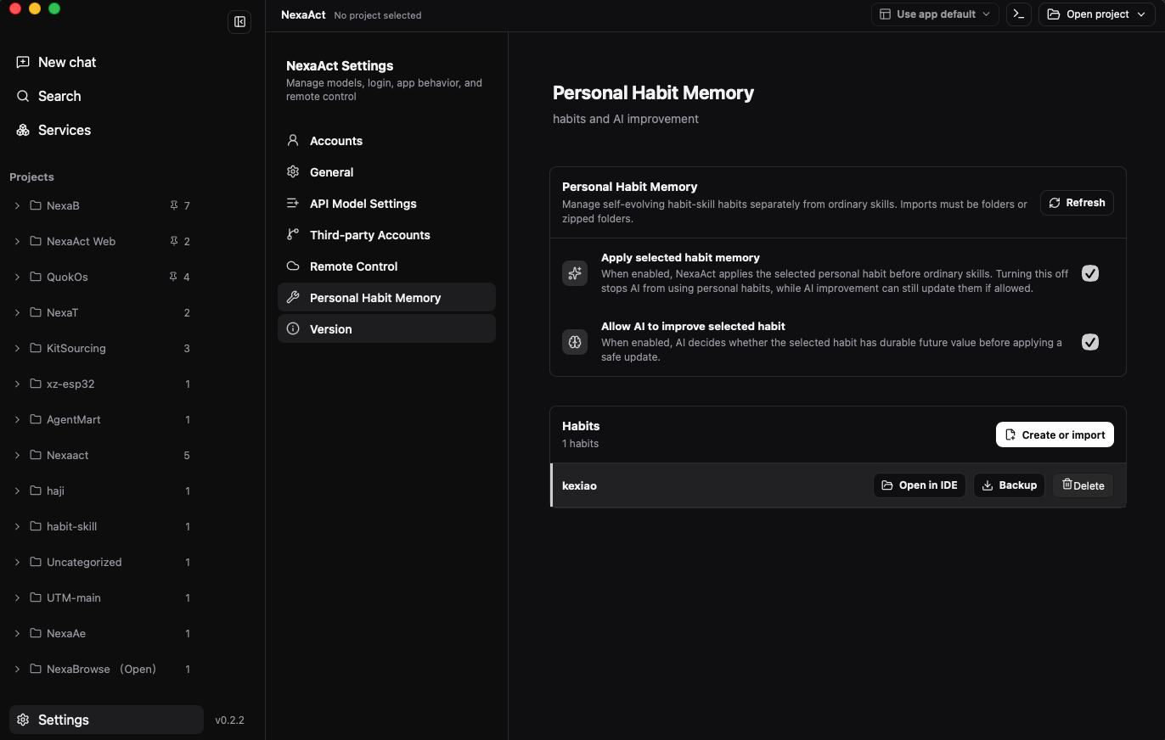Open the Version settings section

point(386,329)
